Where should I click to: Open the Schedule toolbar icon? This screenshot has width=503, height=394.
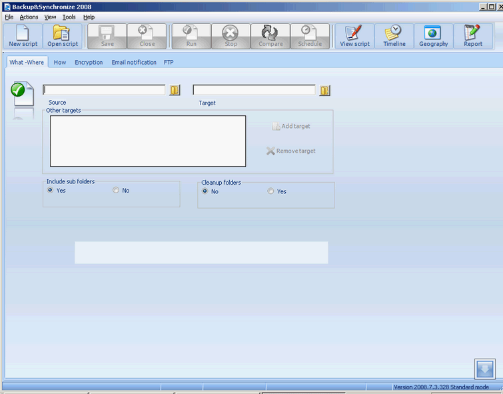tap(310, 36)
